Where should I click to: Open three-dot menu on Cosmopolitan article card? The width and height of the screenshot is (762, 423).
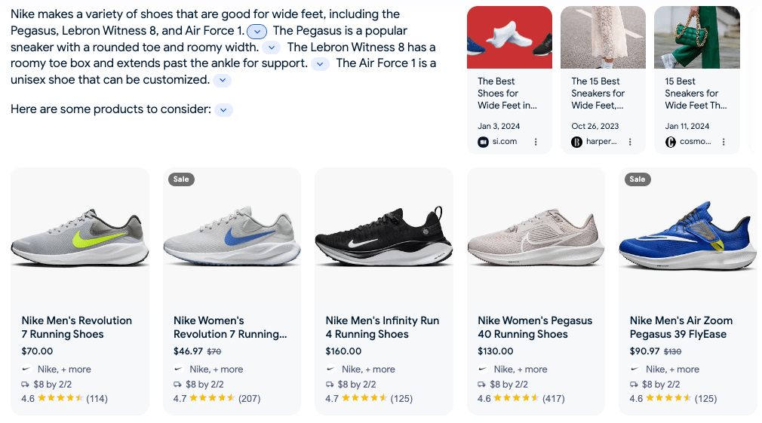click(724, 142)
